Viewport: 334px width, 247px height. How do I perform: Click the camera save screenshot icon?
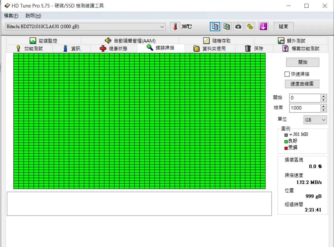238,27
